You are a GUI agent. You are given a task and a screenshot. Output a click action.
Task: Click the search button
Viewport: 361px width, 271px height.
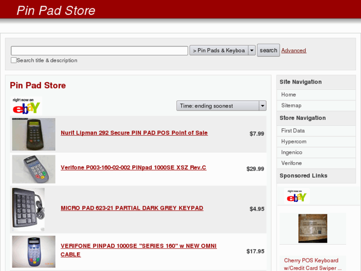click(268, 50)
